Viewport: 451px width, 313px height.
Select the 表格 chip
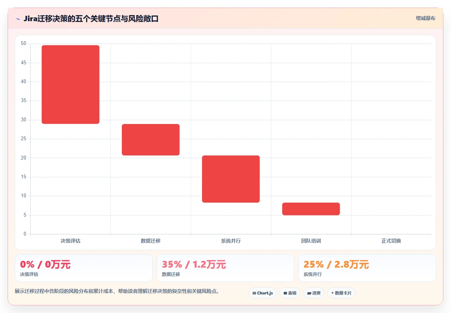coord(290,293)
